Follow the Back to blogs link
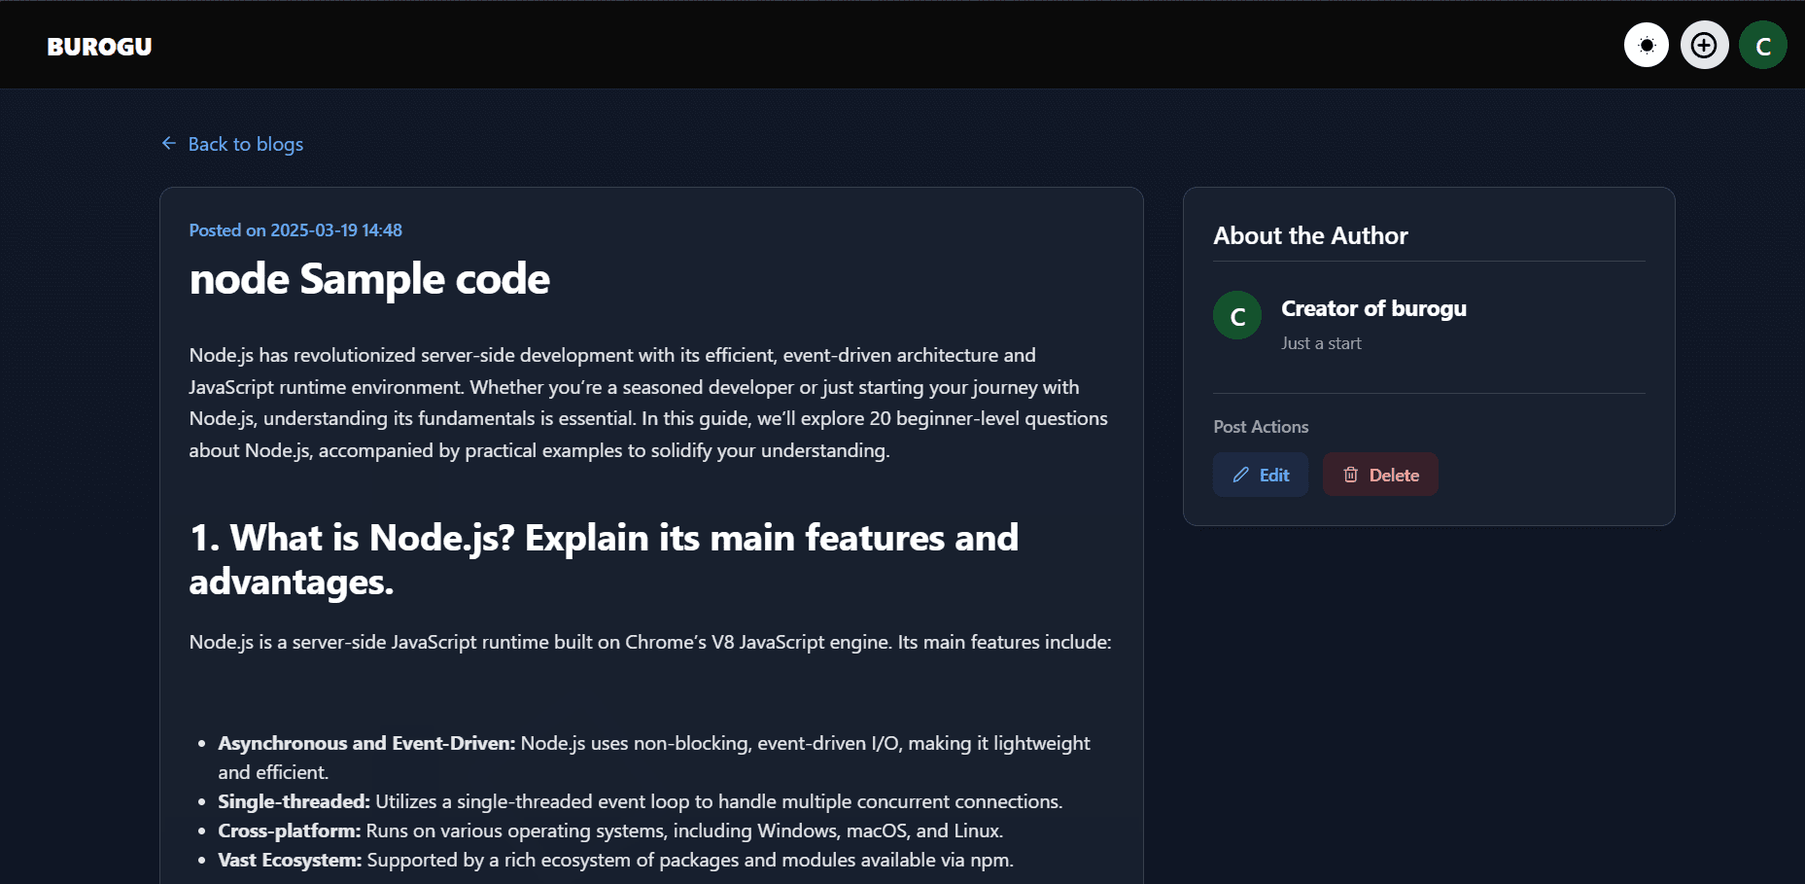1805x884 pixels. click(245, 143)
